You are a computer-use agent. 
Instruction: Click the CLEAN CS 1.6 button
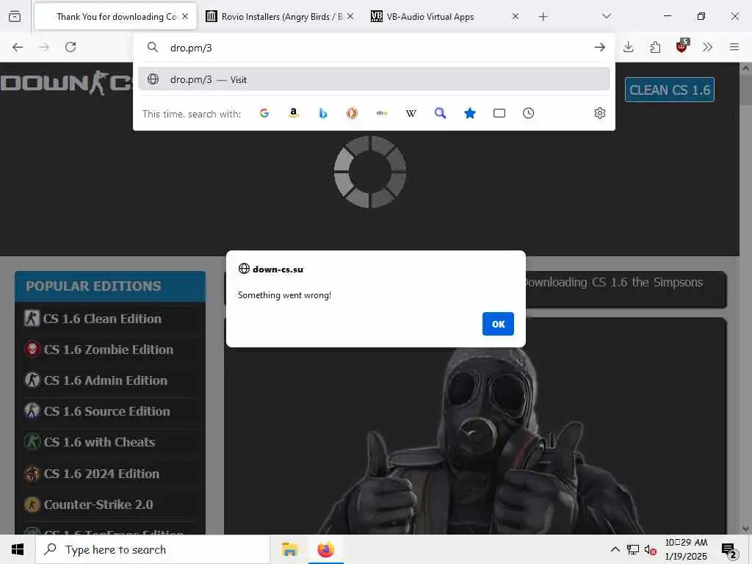coord(670,90)
